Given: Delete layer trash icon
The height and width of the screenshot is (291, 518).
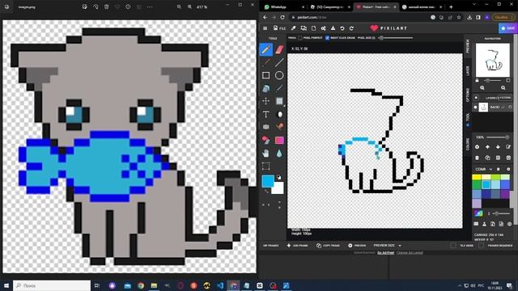Looking at the screenshot, I should click(477, 158).
